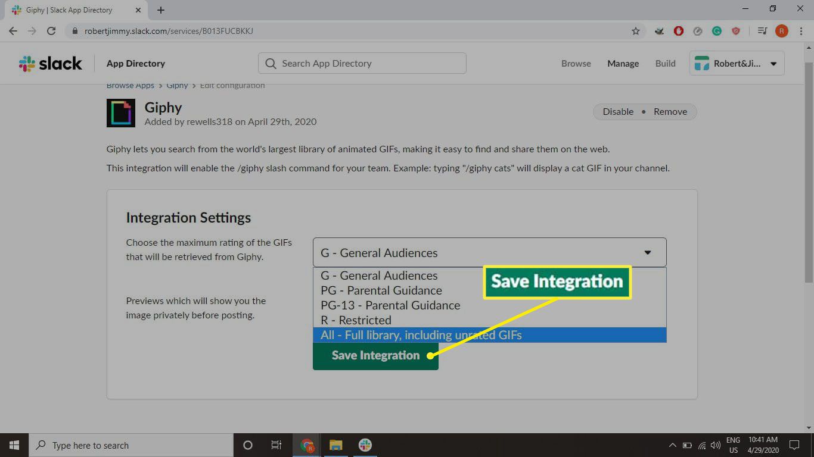
Task: Click the browser forward arrow
Action: pyautogui.click(x=32, y=31)
